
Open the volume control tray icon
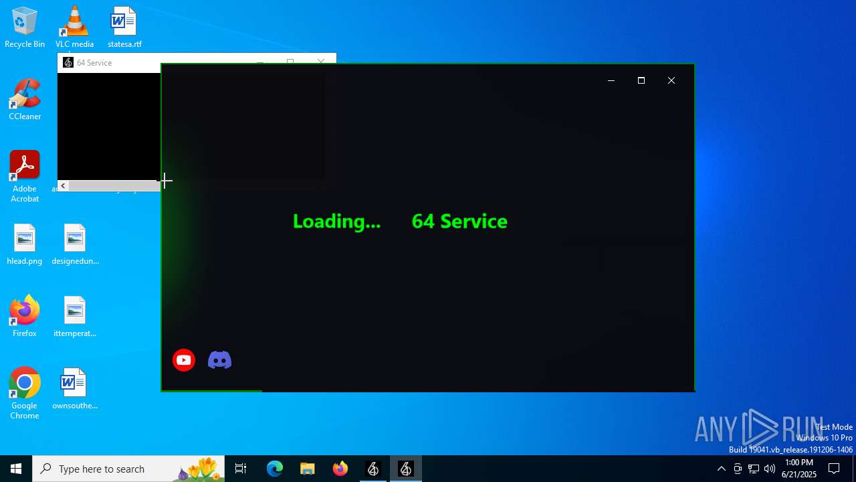click(770, 469)
